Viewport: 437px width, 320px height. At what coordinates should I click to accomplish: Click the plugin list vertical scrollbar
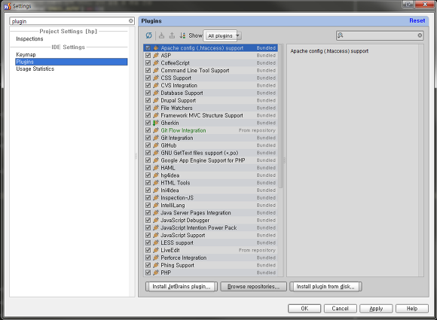280,117
